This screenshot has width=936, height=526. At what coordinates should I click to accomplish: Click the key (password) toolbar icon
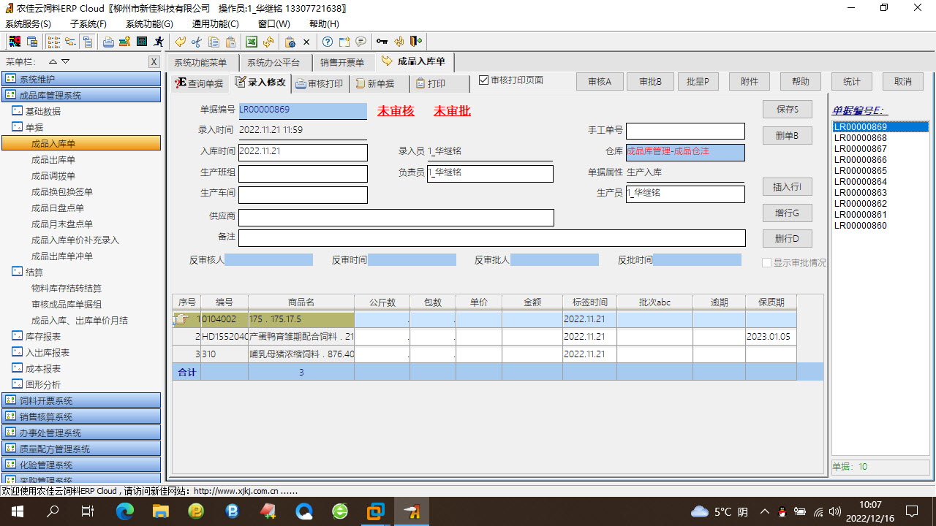pos(382,42)
